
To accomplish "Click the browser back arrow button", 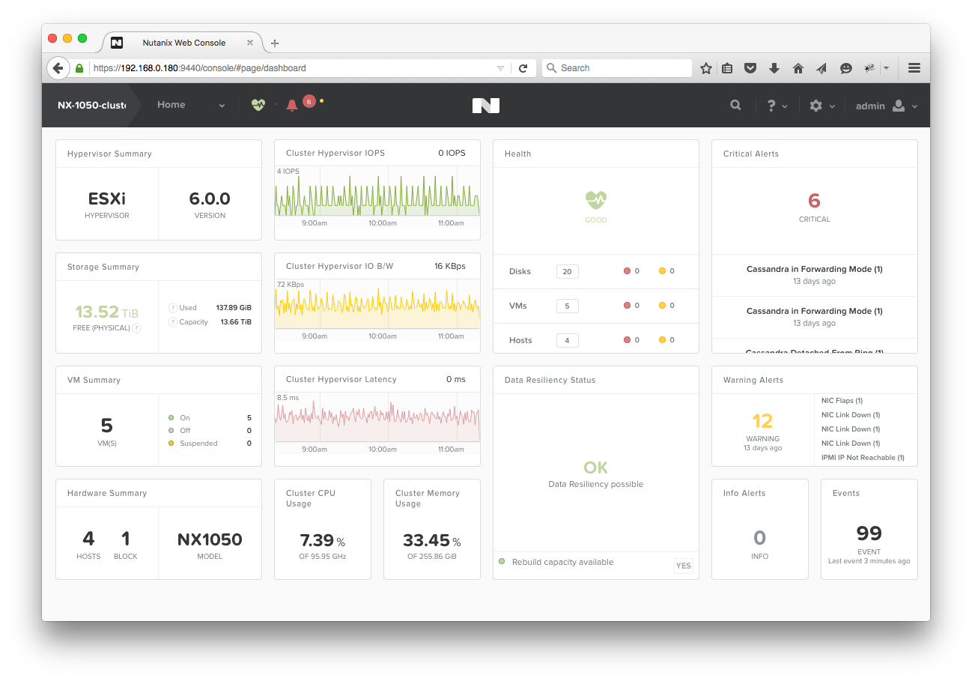I will click(58, 68).
